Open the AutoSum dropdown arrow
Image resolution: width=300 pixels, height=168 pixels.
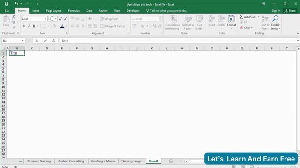point(258,17)
